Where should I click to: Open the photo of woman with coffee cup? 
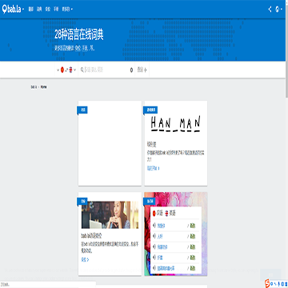[x=110, y=214]
